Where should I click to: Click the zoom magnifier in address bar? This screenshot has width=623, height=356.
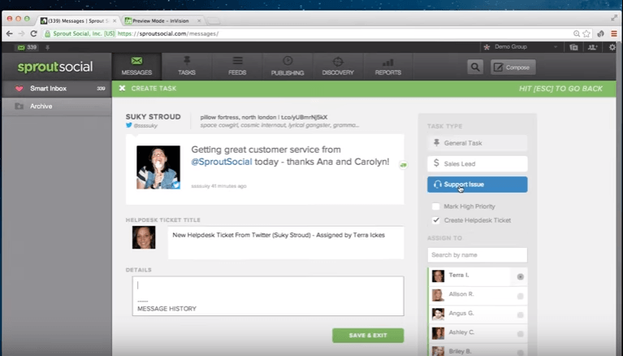click(x=576, y=34)
